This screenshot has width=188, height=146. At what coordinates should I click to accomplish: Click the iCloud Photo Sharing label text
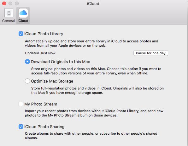pos(44,127)
